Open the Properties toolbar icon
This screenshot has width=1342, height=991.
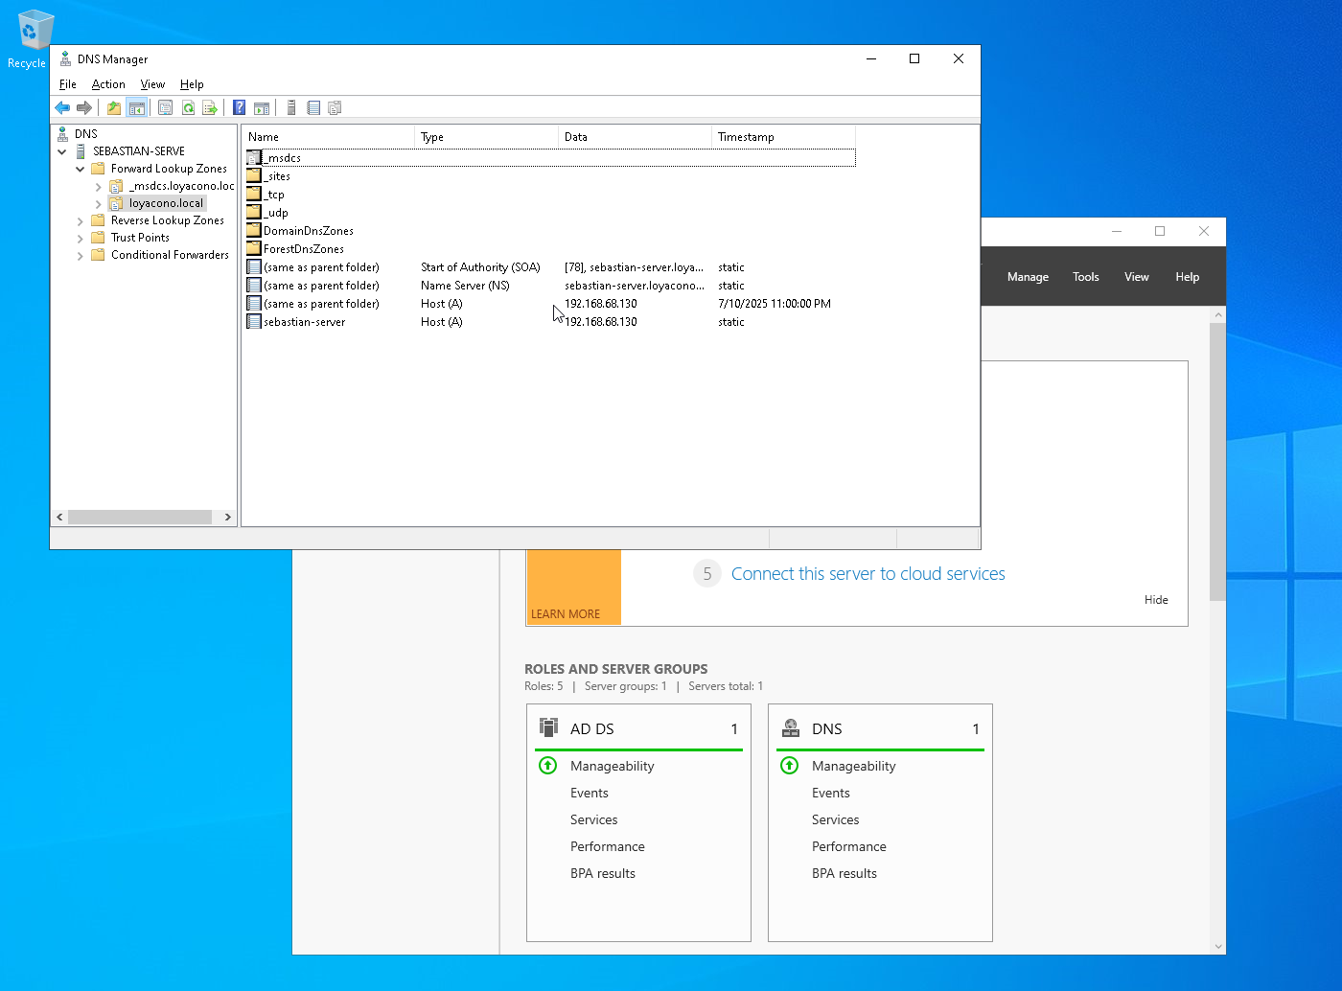tap(165, 107)
